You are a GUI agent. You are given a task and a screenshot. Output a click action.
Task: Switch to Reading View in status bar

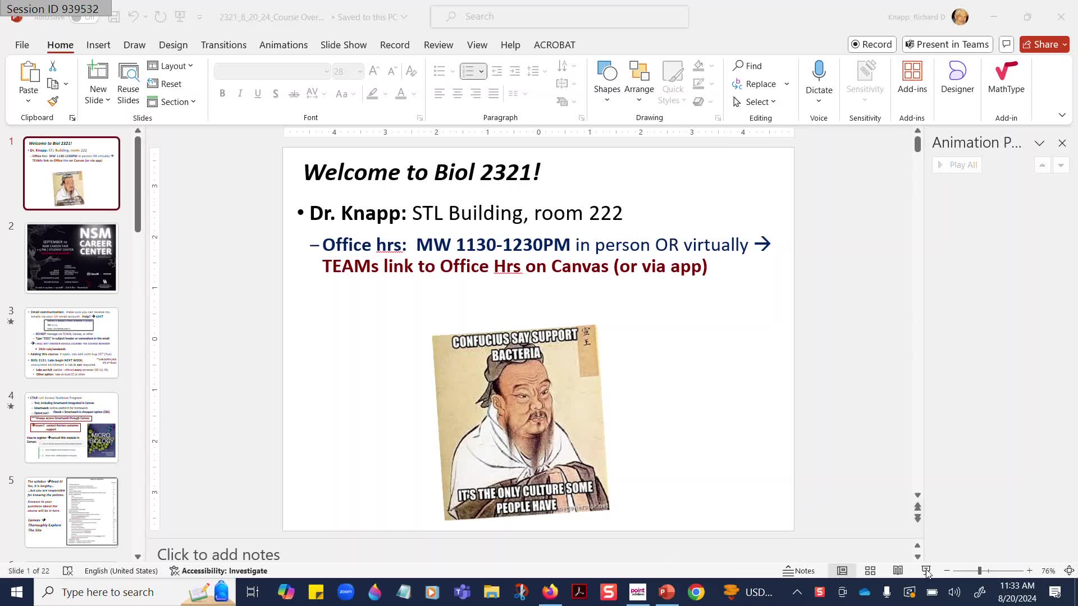[898, 571]
